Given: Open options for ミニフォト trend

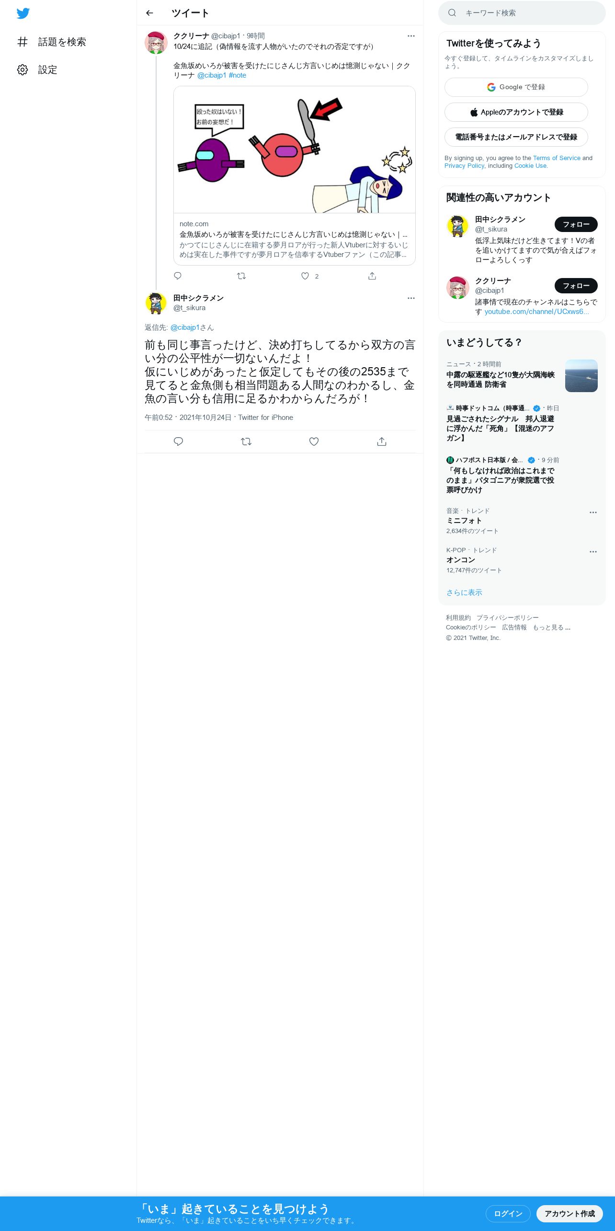Looking at the screenshot, I should (593, 512).
